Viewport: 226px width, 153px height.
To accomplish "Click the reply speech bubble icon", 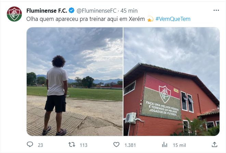I will click(x=30, y=144).
